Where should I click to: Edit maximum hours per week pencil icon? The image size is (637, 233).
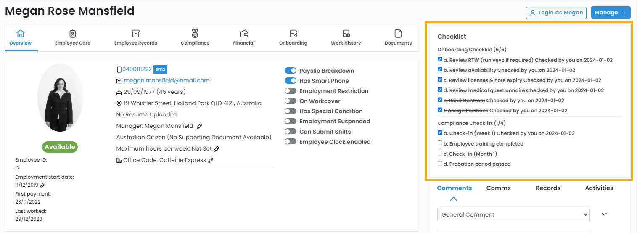[x=216, y=149]
